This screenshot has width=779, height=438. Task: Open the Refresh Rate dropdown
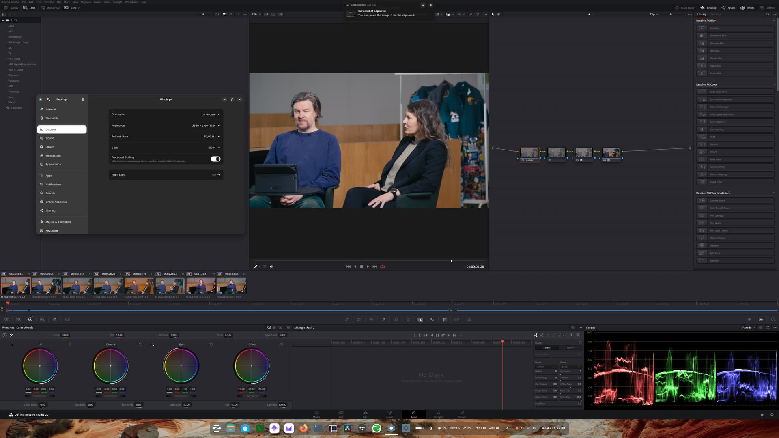point(211,137)
